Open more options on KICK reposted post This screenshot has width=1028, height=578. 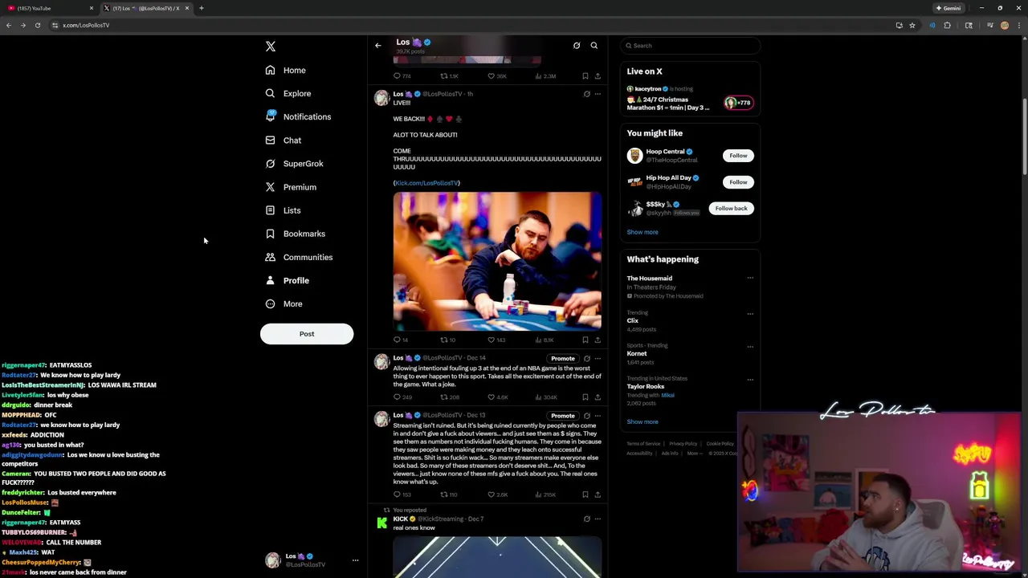[598, 519]
